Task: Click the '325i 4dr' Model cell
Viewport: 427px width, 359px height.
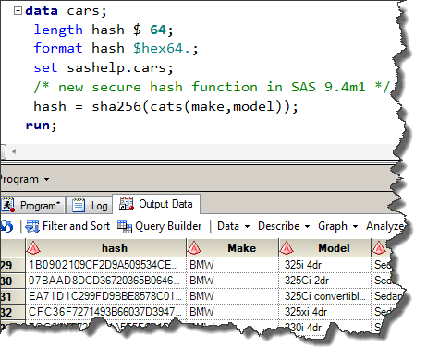Action: coord(325,265)
